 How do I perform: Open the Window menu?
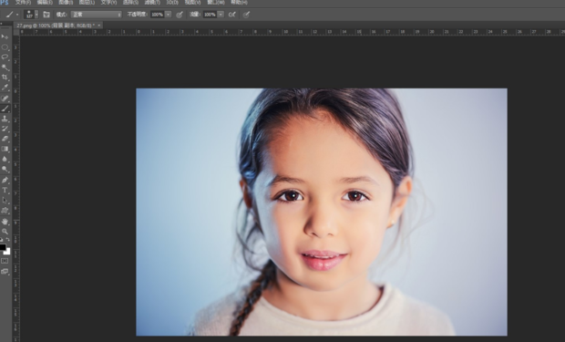pos(216,3)
